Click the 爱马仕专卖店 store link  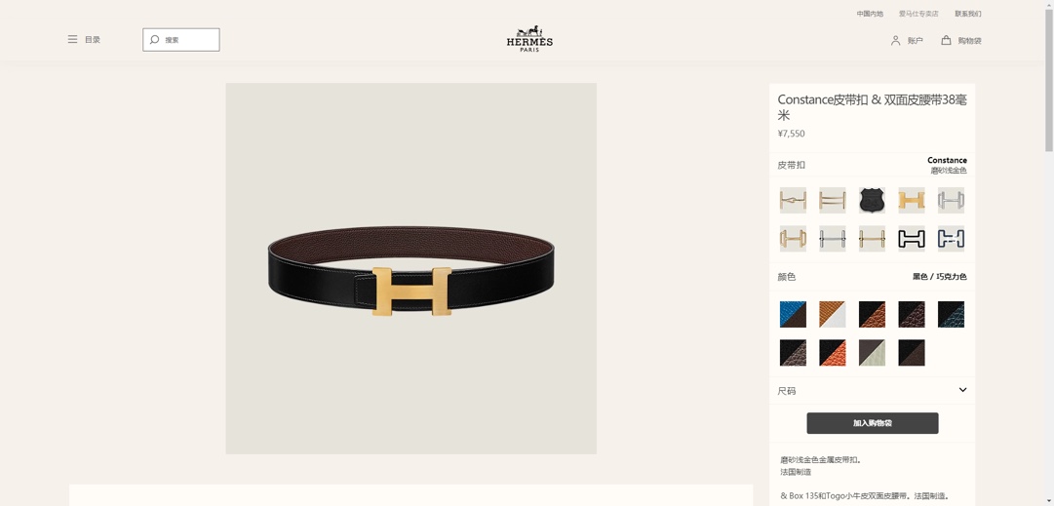pyautogui.click(x=918, y=14)
